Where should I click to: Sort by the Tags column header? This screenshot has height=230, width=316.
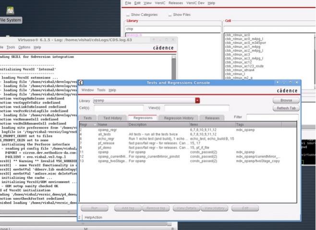pos(258,125)
